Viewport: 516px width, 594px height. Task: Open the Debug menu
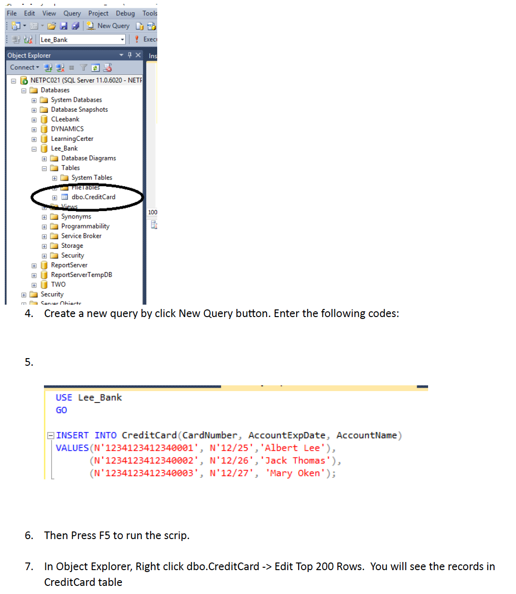[x=125, y=13]
